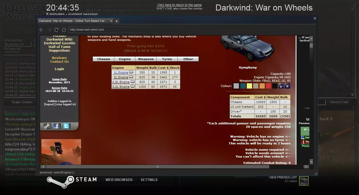The image size is (359, 195).
Task: Select the 1L Engine link
Action: tap(121, 72)
